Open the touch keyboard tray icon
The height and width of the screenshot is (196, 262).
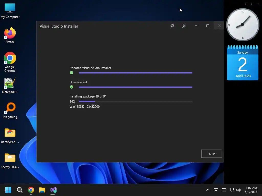click(x=216, y=190)
